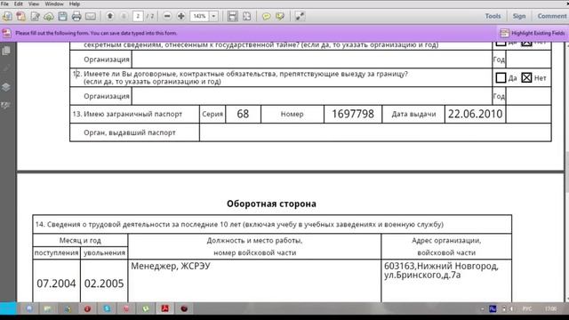Image resolution: width=569 pixels, height=320 pixels.
Task: Click the address field with Нижний Новгород
Action: point(446,281)
